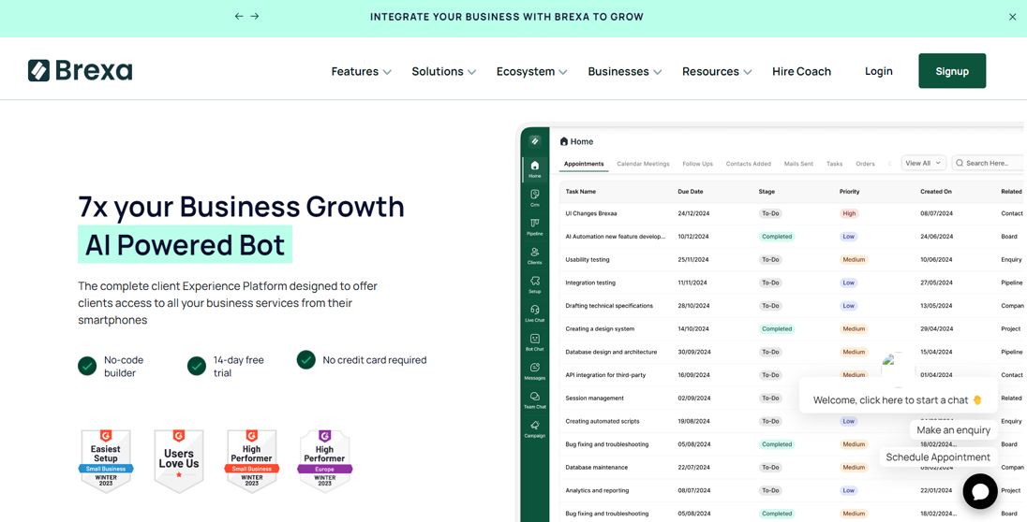Viewport: 1027px width, 522px height.
Task: Expand the Solutions dropdown menu
Action: [443, 71]
